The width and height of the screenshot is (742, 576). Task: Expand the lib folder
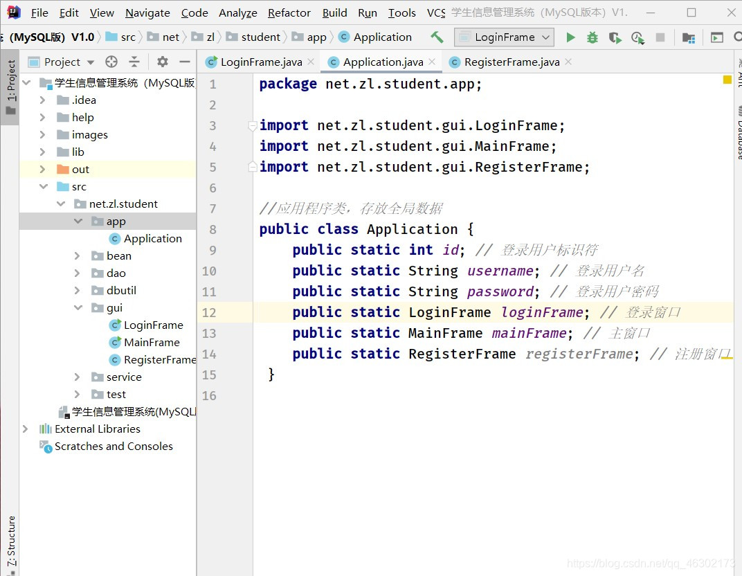tap(43, 152)
